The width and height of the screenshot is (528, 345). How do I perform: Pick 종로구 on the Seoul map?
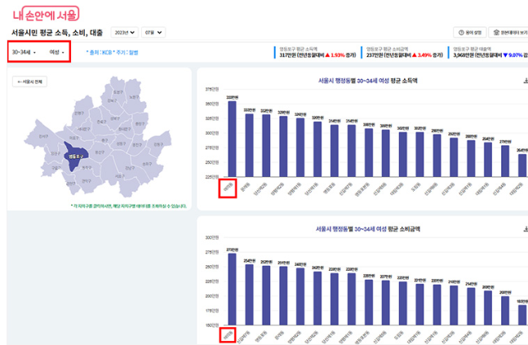click(x=102, y=122)
